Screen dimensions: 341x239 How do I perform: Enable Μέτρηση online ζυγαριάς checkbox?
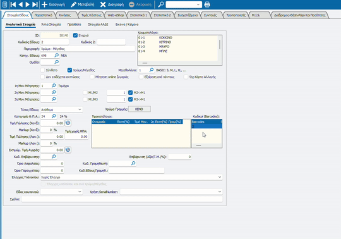click(92, 77)
